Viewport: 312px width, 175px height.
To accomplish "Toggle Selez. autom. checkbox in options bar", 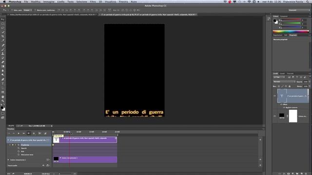I will coord(12,10).
